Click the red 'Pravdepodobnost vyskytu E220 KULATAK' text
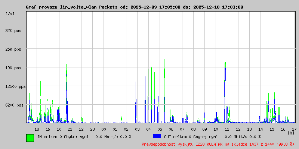Image resolution: width=299 pixels, height=149 pixels. (183, 145)
